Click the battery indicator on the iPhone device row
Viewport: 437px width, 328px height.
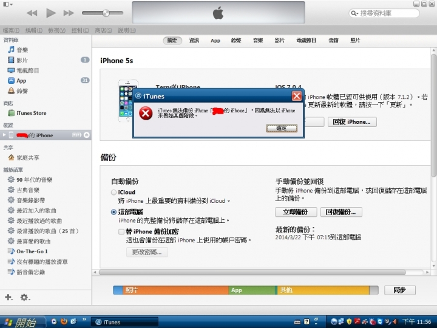tap(76, 135)
